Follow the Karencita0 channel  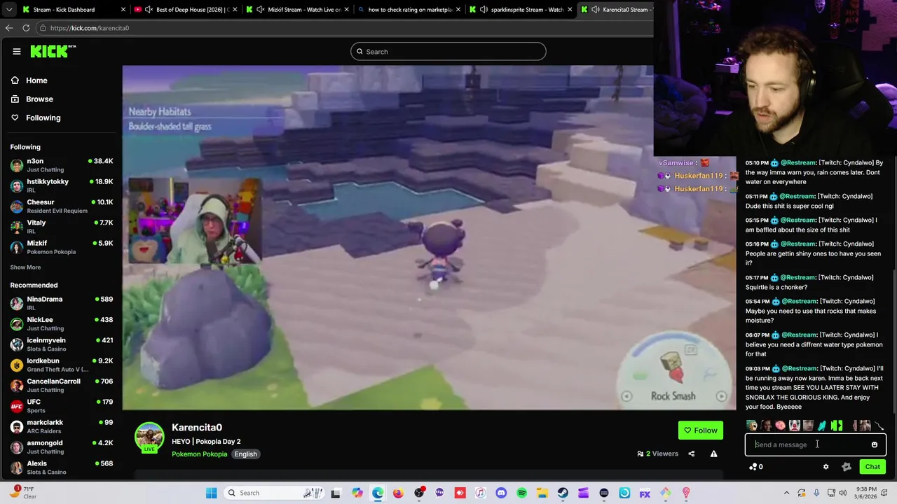[x=700, y=430]
